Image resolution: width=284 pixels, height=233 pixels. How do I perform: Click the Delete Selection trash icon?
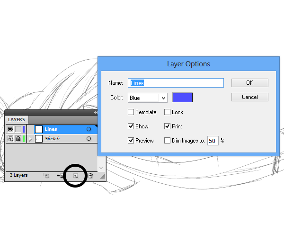(90, 176)
